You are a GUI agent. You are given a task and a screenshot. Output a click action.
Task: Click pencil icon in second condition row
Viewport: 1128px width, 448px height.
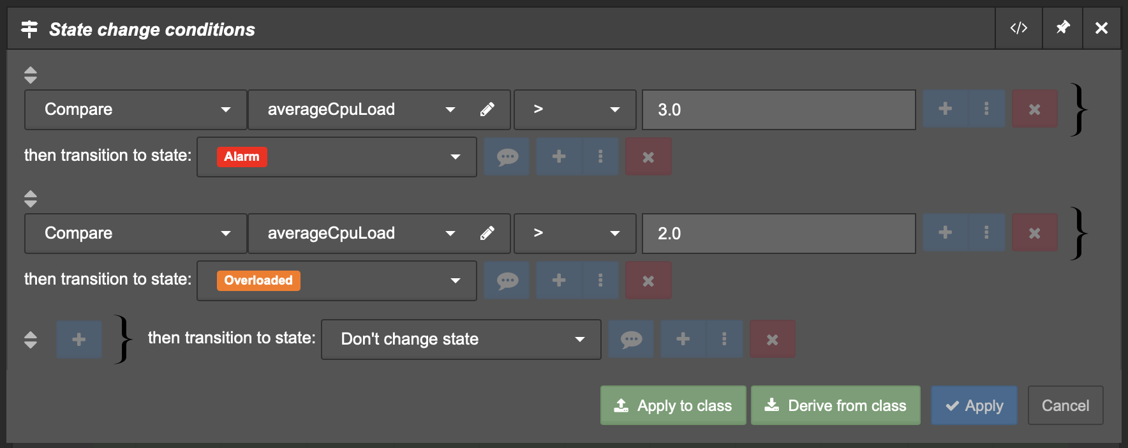coord(487,234)
